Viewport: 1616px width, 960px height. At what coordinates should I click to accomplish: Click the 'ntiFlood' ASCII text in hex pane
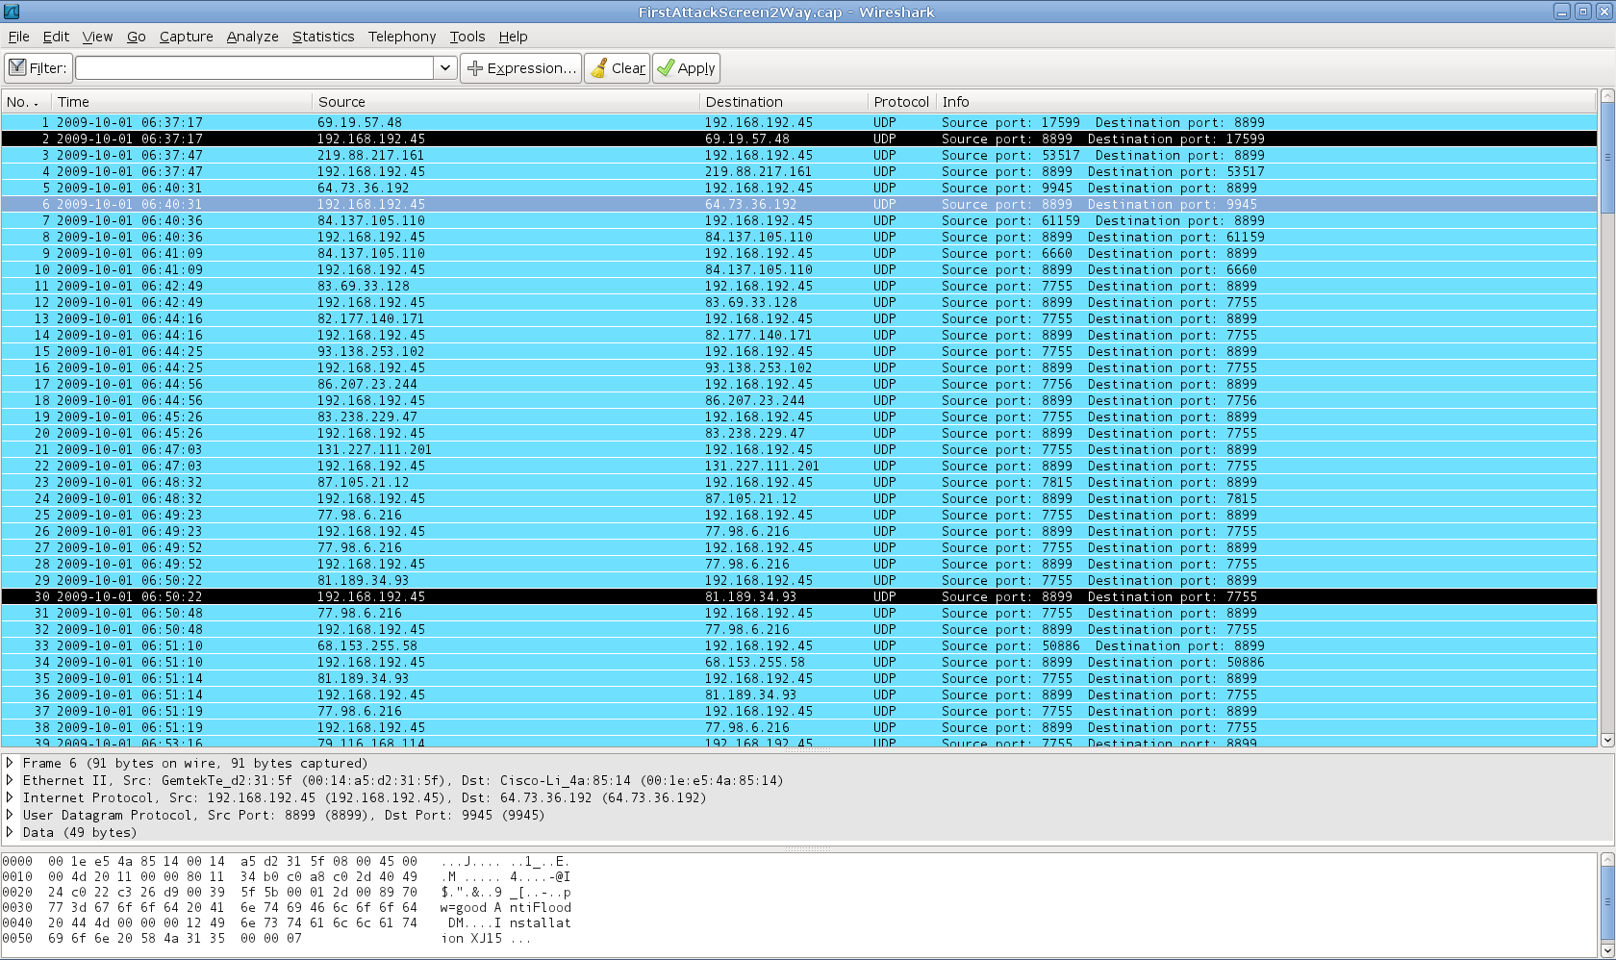pos(541,907)
